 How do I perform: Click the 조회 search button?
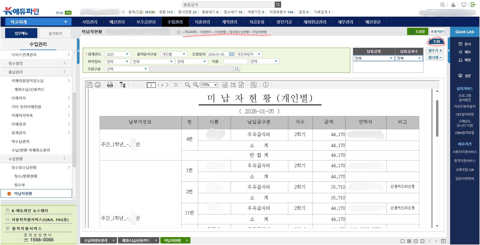436,42
